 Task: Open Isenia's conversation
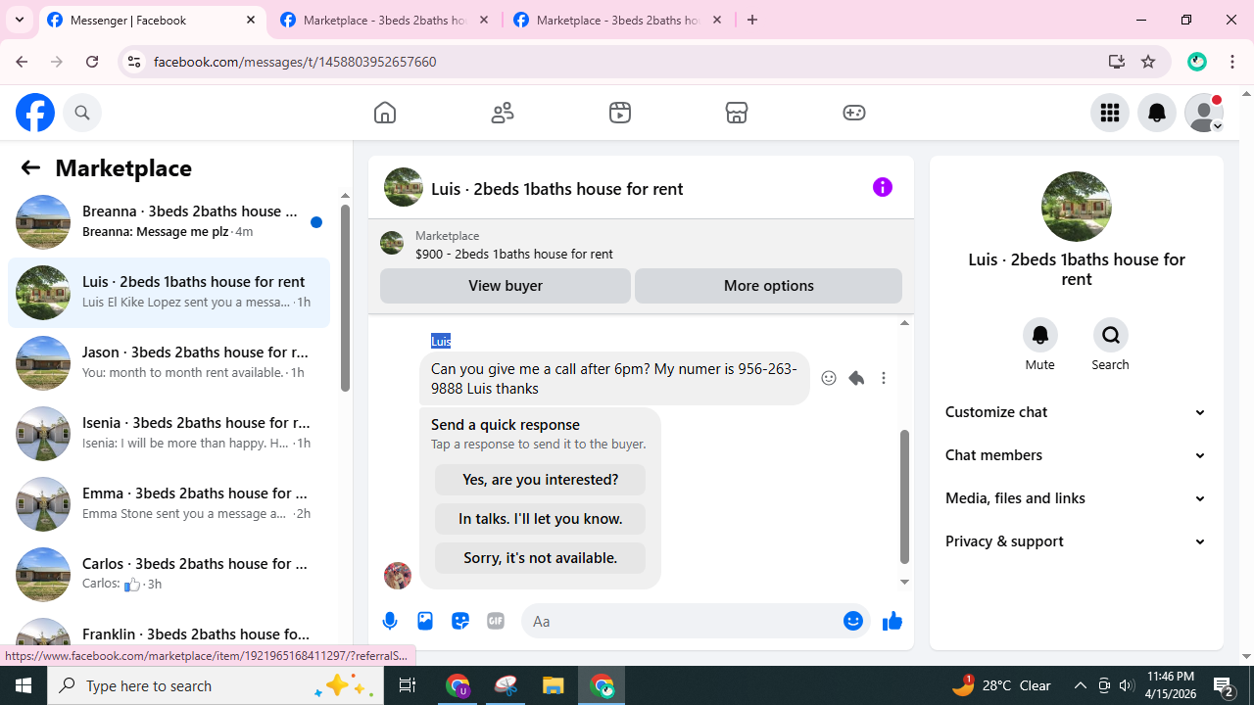[169, 433]
